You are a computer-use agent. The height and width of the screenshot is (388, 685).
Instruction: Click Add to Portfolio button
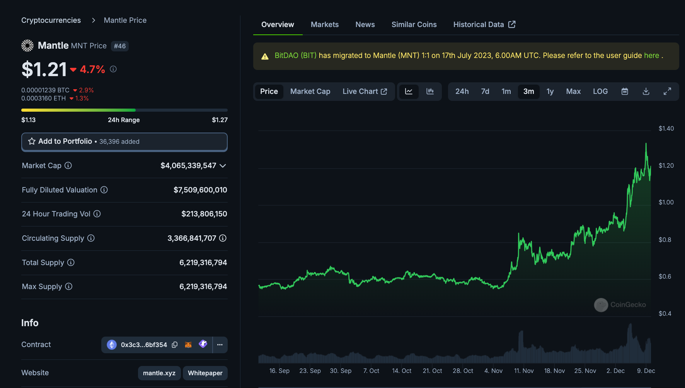coord(124,142)
